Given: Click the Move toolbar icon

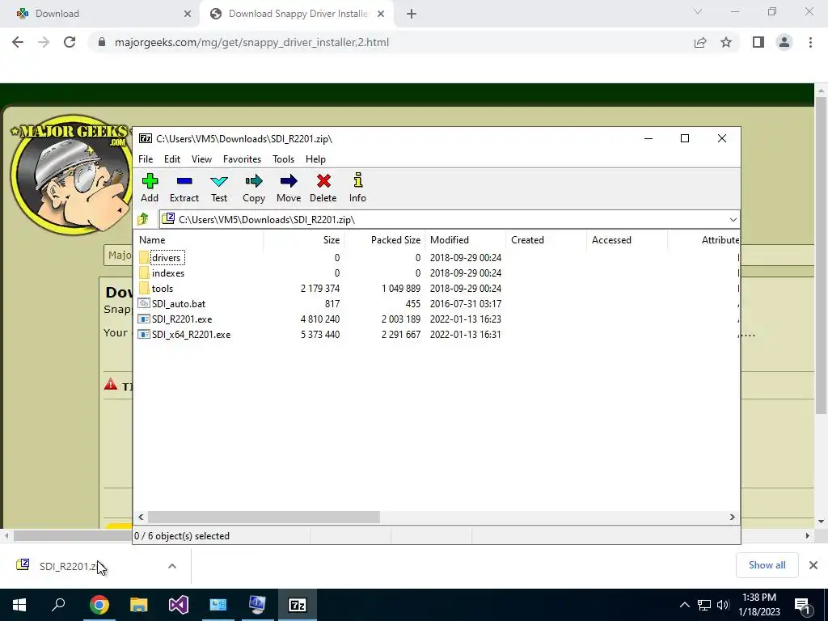Looking at the screenshot, I should pyautogui.click(x=289, y=181).
